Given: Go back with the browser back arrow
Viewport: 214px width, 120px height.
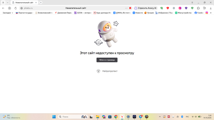Looking at the screenshot, I should click(3, 8).
